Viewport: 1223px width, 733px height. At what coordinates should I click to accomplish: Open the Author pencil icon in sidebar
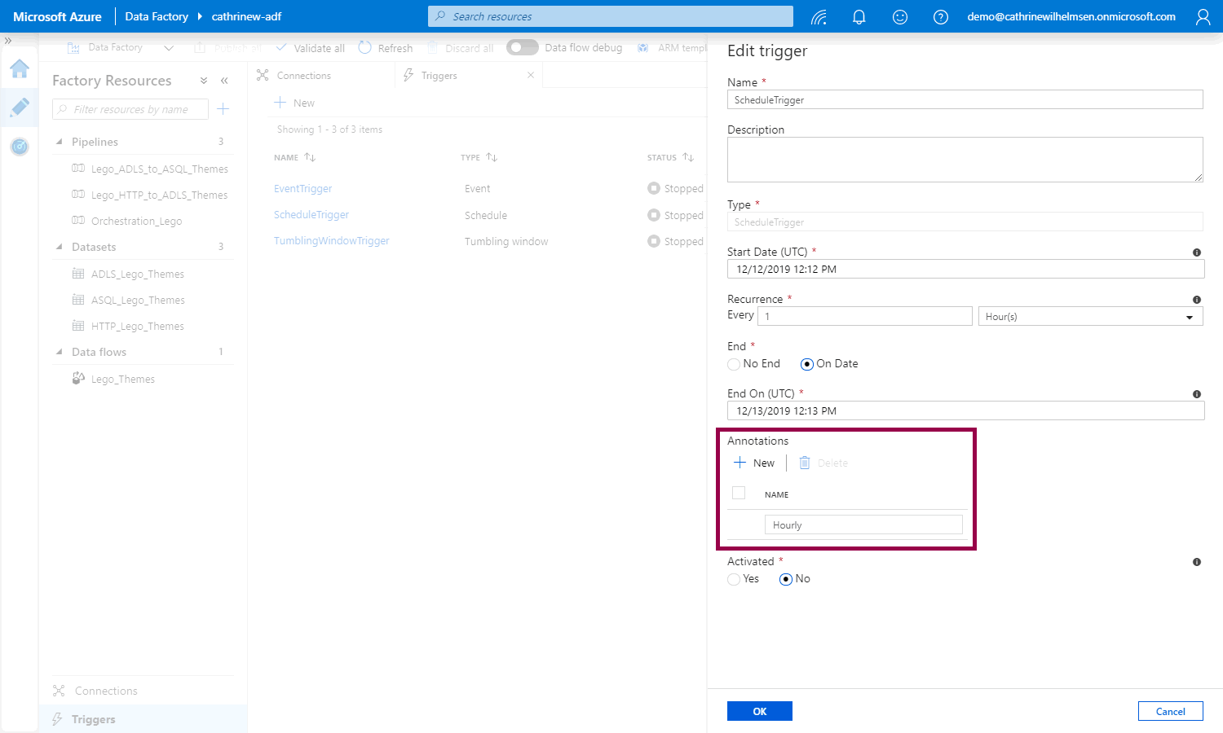coord(20,108)
